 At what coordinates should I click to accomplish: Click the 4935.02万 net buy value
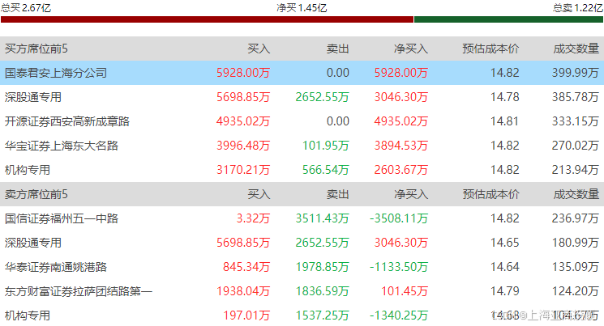point(401,121)
